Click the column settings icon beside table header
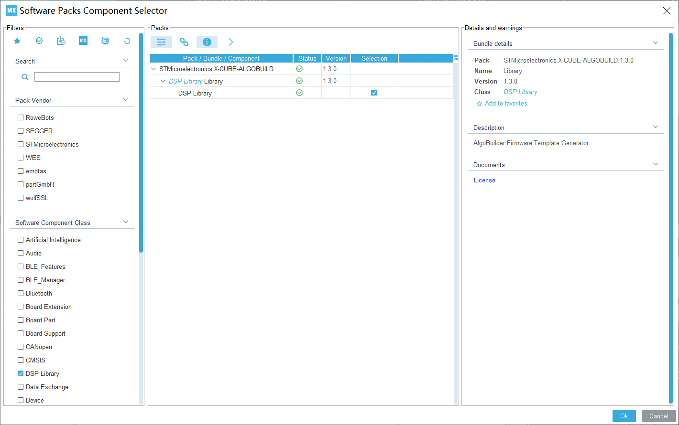The width and height of the screenshot is (679, 425). 456,58
